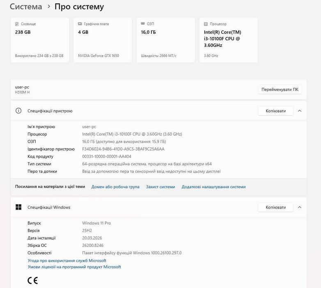Viewport: 321px width, 288px height.
Task: Click the ОЗП value 16,0 ГБ (доступно 15,9 ГБ)
Action: tap(124, 142)
